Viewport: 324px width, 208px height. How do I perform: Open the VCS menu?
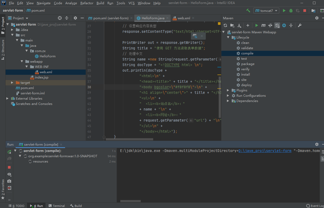131,3
